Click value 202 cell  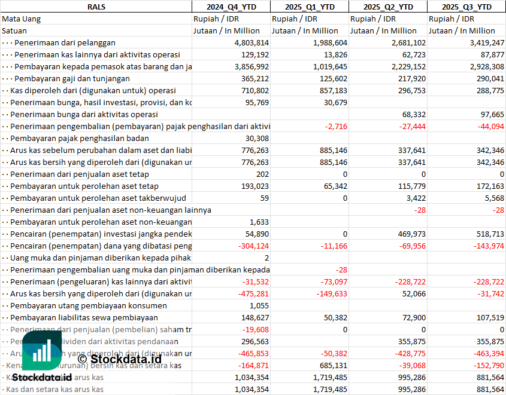[x=231, y=174]
